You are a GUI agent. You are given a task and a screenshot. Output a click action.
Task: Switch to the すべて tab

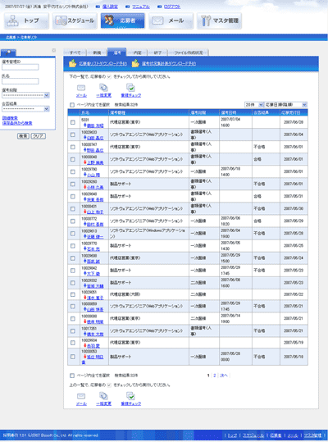[75, 52]
